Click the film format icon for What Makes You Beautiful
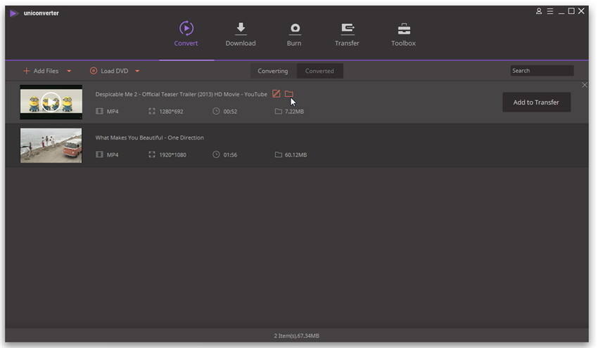The image size is (598, 348). click(x=99, y=154)
